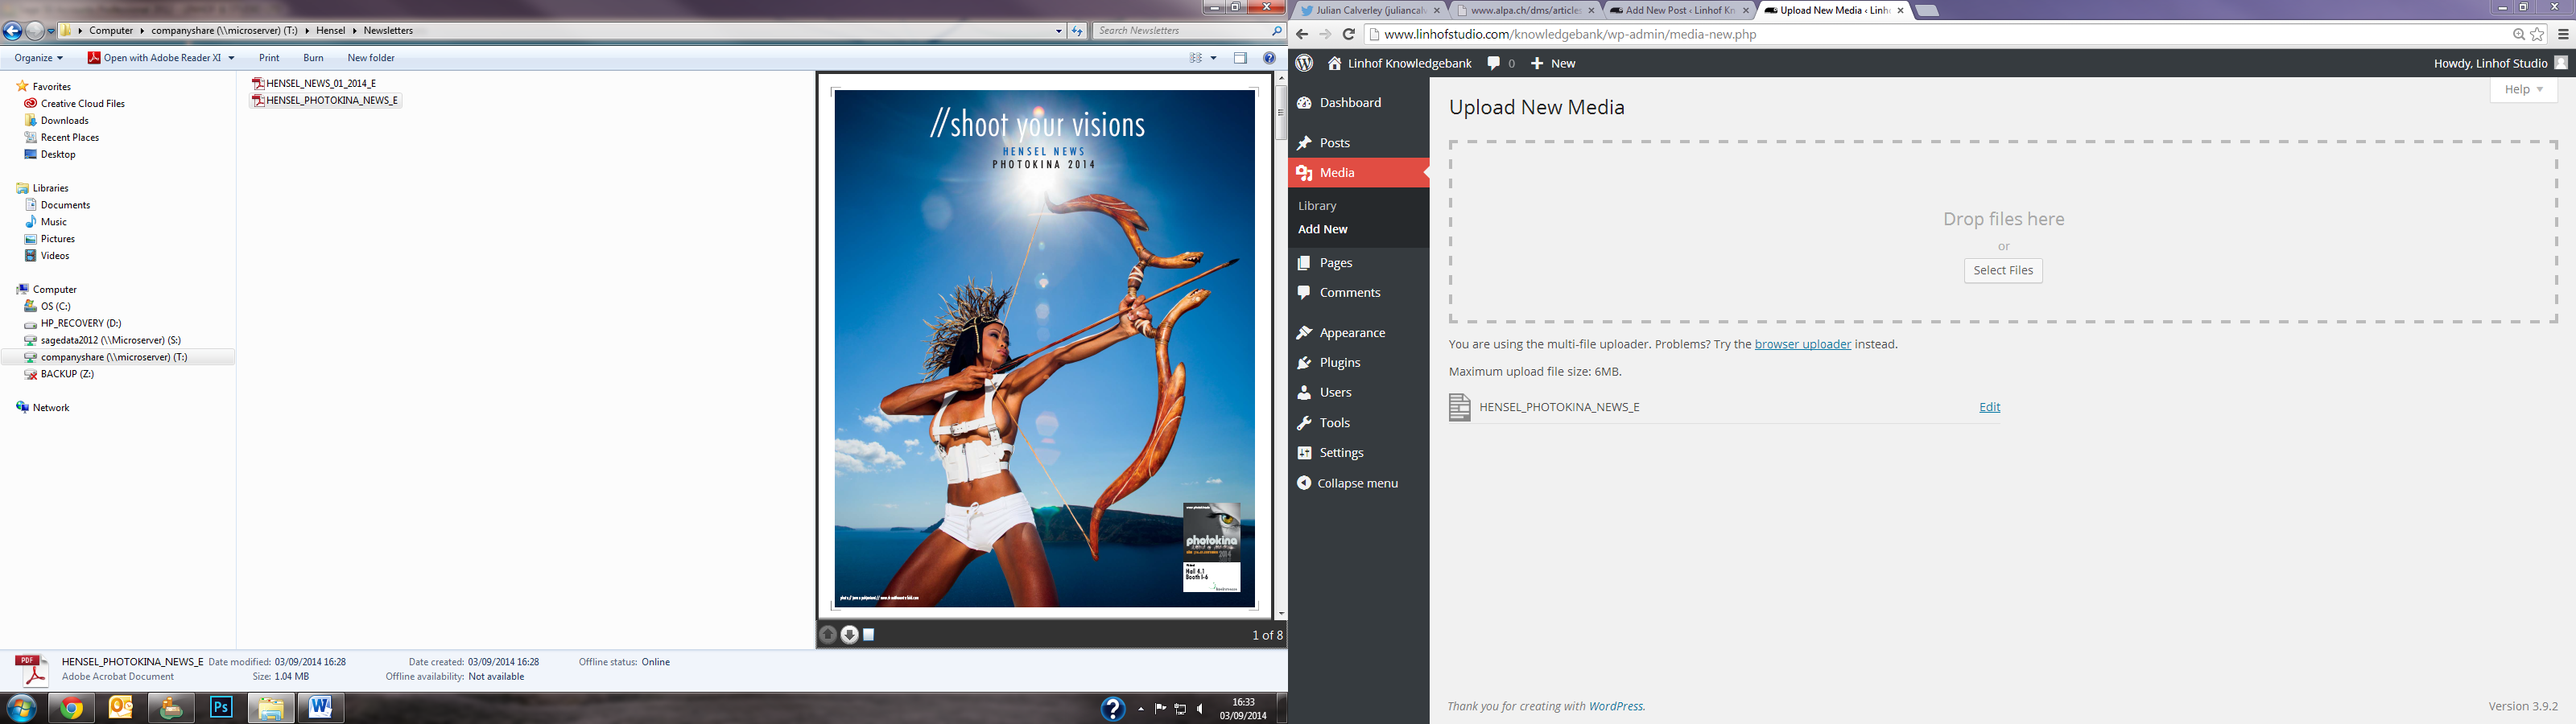Click next page arrow in preview pane
Viewport: 2576px width, 724px height.
pyautogui.click(x=849, y=634)
